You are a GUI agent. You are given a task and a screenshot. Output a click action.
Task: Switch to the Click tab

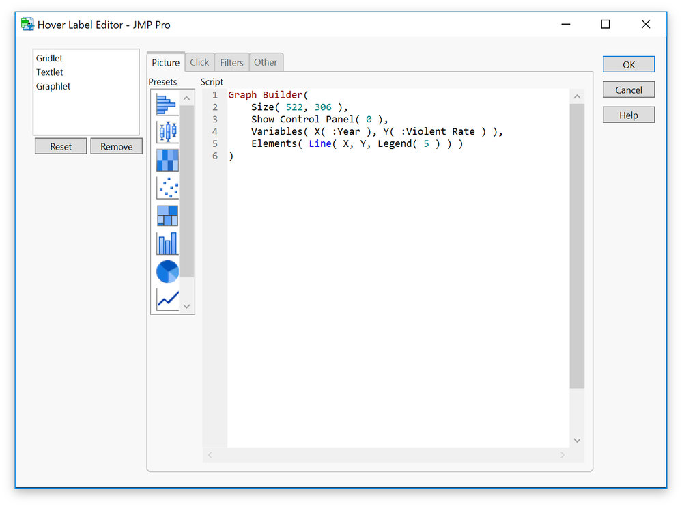[x=199, y=62]
